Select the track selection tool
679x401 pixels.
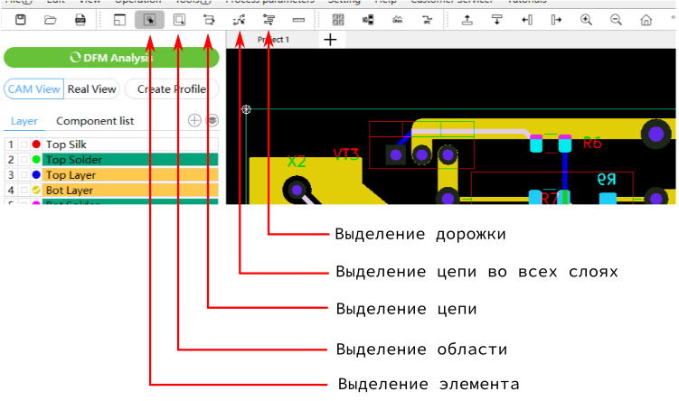(x=269, y=19)
